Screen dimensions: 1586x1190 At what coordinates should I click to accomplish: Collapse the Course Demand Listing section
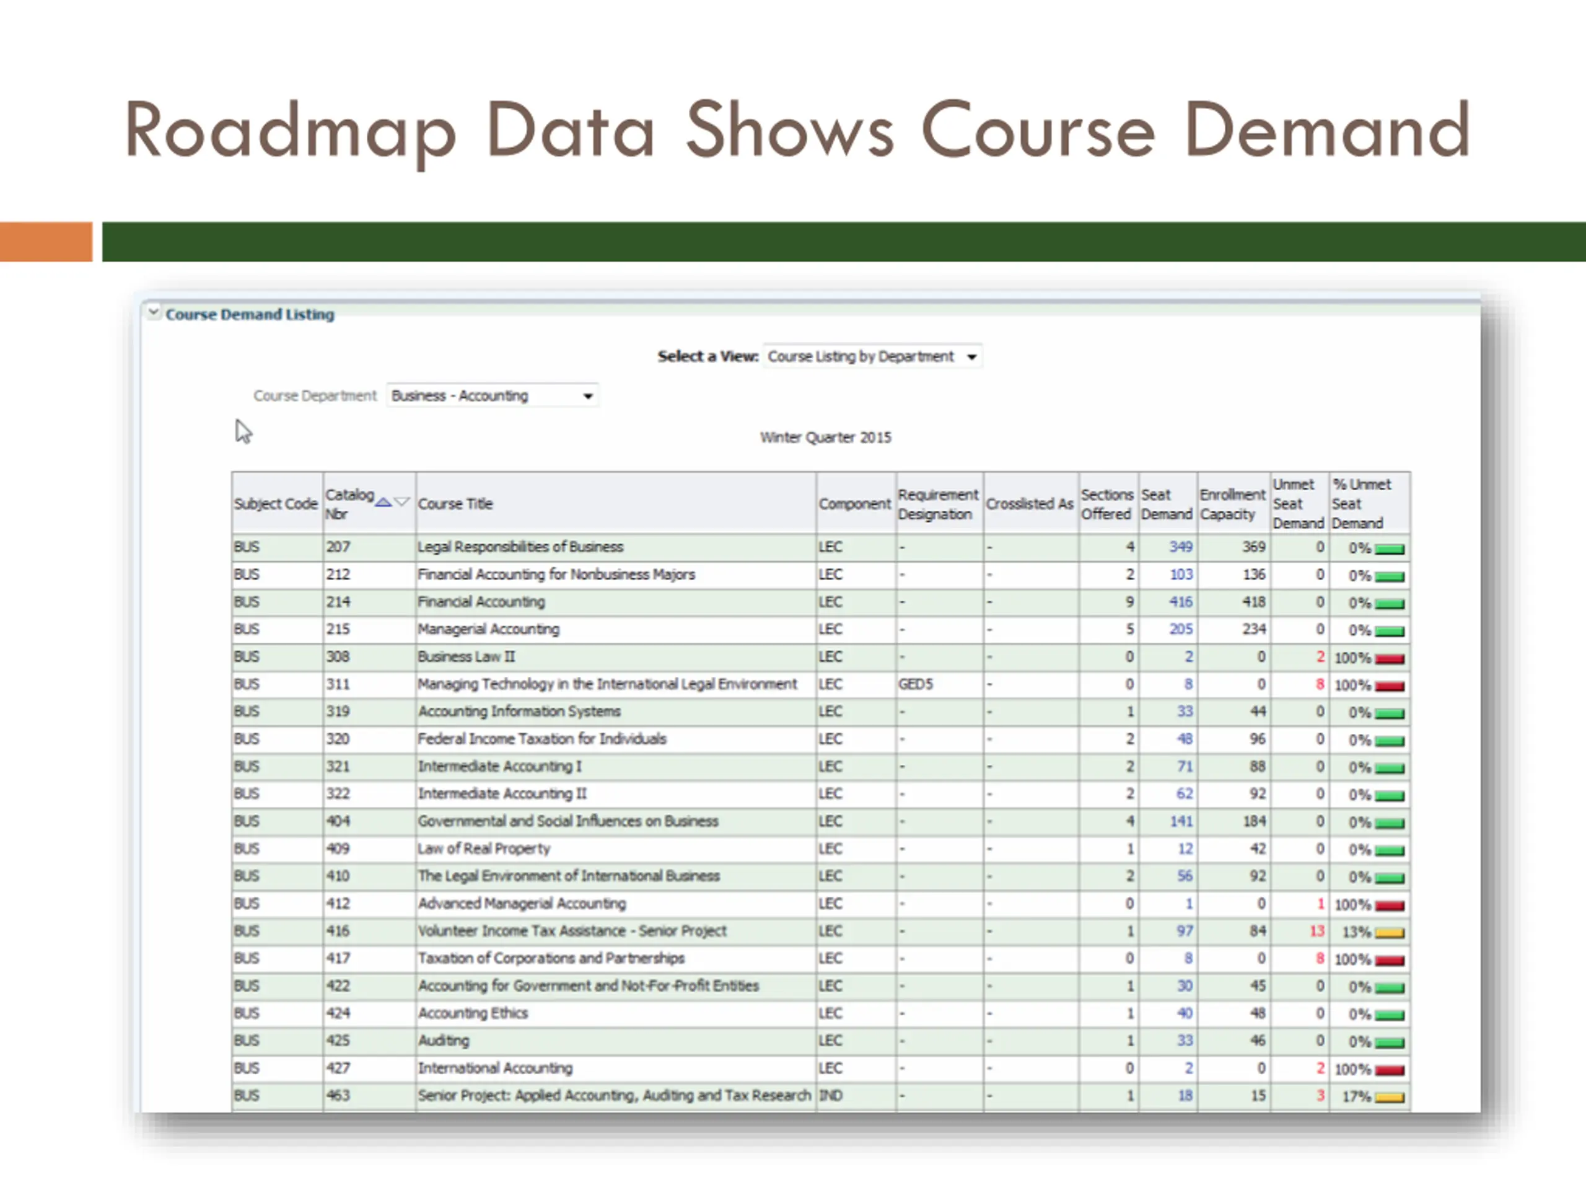tap(153, 313)
